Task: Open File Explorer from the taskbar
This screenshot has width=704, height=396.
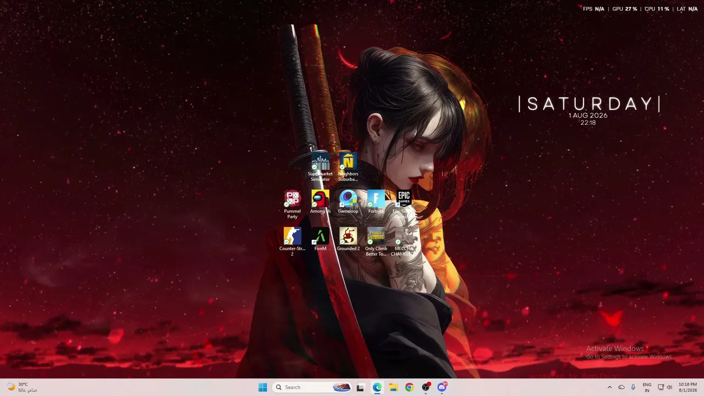Action: [393, 387]
